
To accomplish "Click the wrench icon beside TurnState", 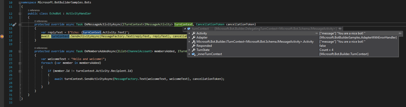I will [193, 50].
